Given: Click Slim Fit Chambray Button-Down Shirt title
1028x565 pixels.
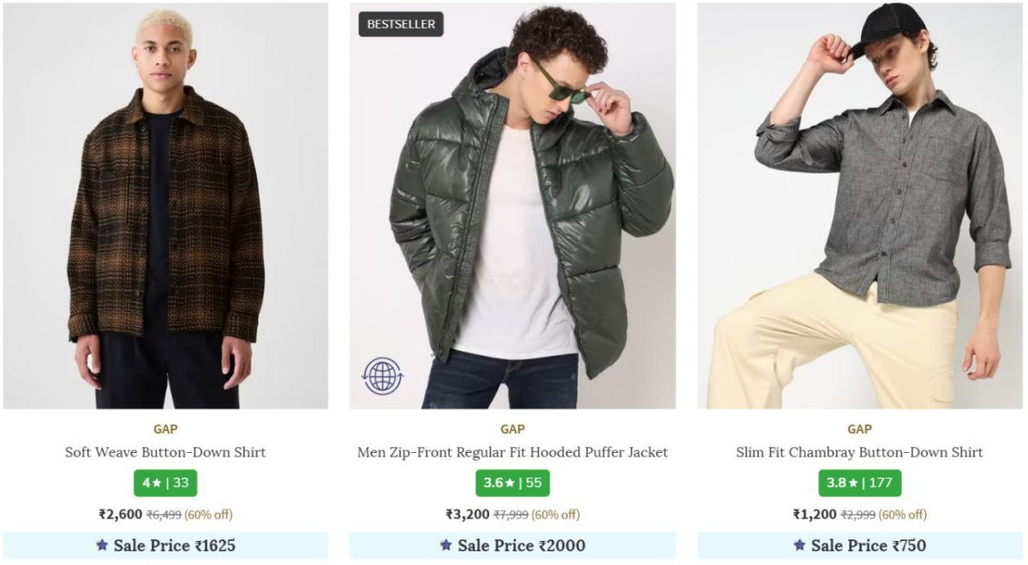Looking at the screenshot, I should (859, 452).
